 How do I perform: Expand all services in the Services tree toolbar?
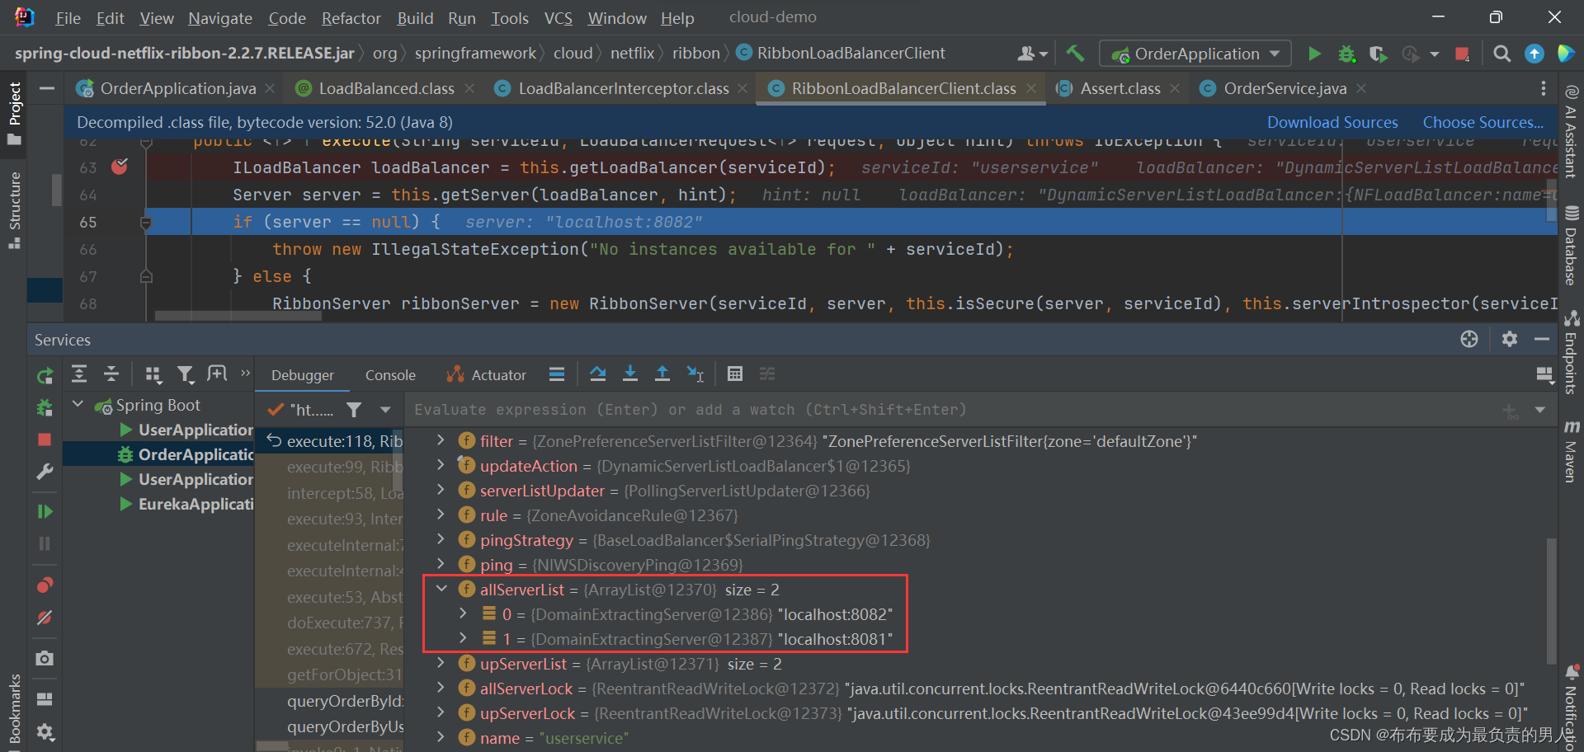coord(79,374)
